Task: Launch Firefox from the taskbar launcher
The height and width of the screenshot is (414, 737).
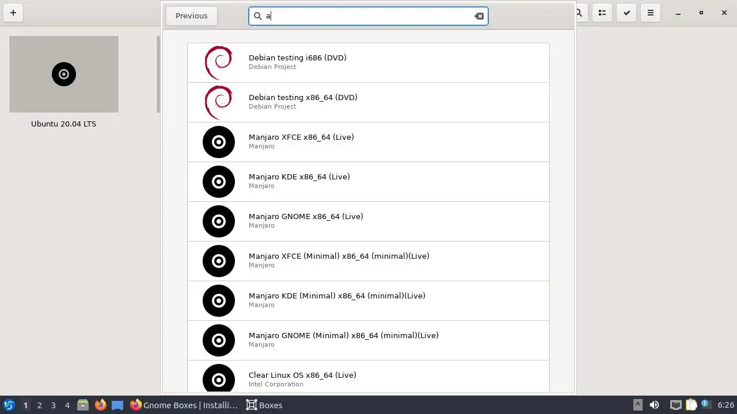Action: pos(100,405)
